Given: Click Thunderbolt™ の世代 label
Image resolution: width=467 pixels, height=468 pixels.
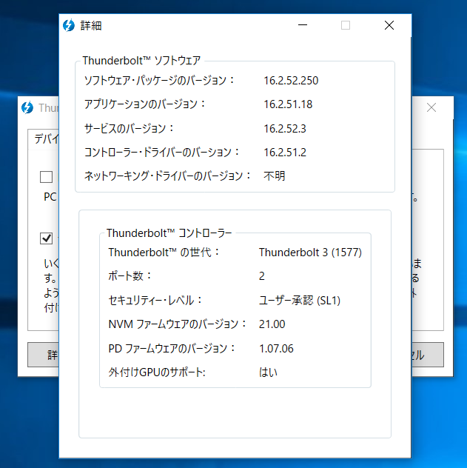Looking at the screenshot, I should tap(164, 253).
